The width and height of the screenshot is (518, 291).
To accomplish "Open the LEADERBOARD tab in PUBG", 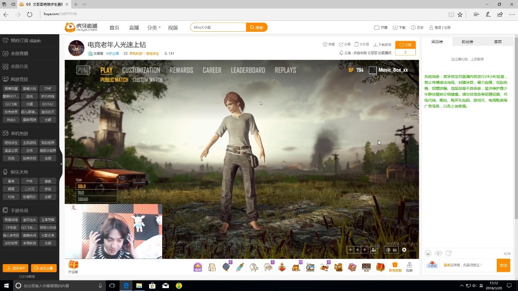I will tap(248, 70).
